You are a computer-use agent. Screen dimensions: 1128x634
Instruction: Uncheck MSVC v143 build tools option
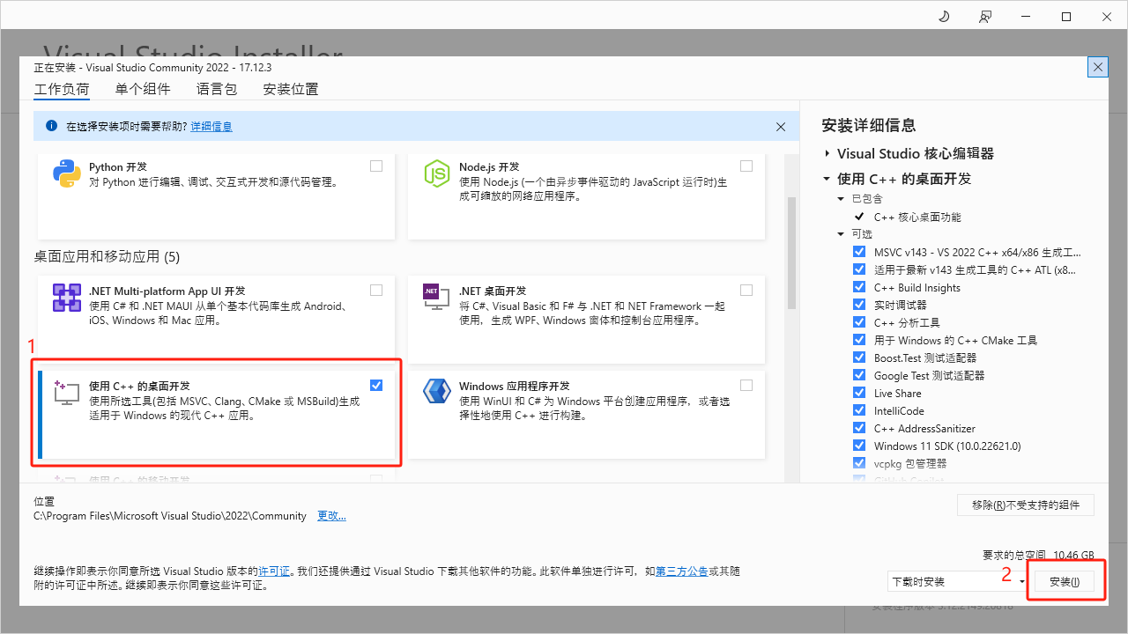[x=859, y=252]
